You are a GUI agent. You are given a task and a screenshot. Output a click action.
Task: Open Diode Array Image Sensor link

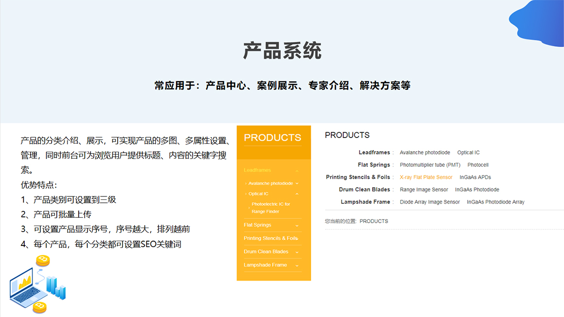point(429,202)
